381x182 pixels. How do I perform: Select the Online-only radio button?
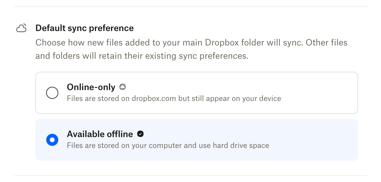click(x=52, y=93)
